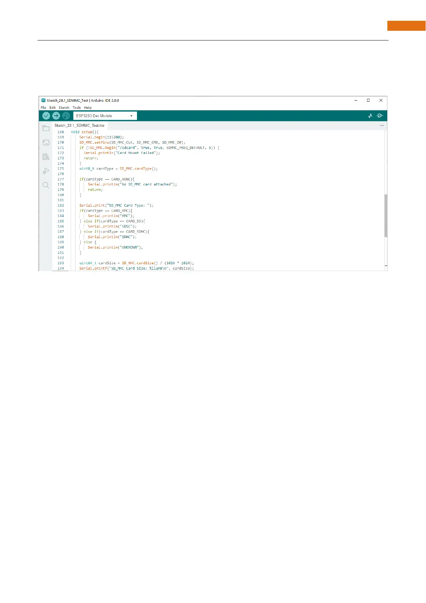Click line number 168 in gutter
The height and width of the screenshot is (603, 426).
[61, 132]
